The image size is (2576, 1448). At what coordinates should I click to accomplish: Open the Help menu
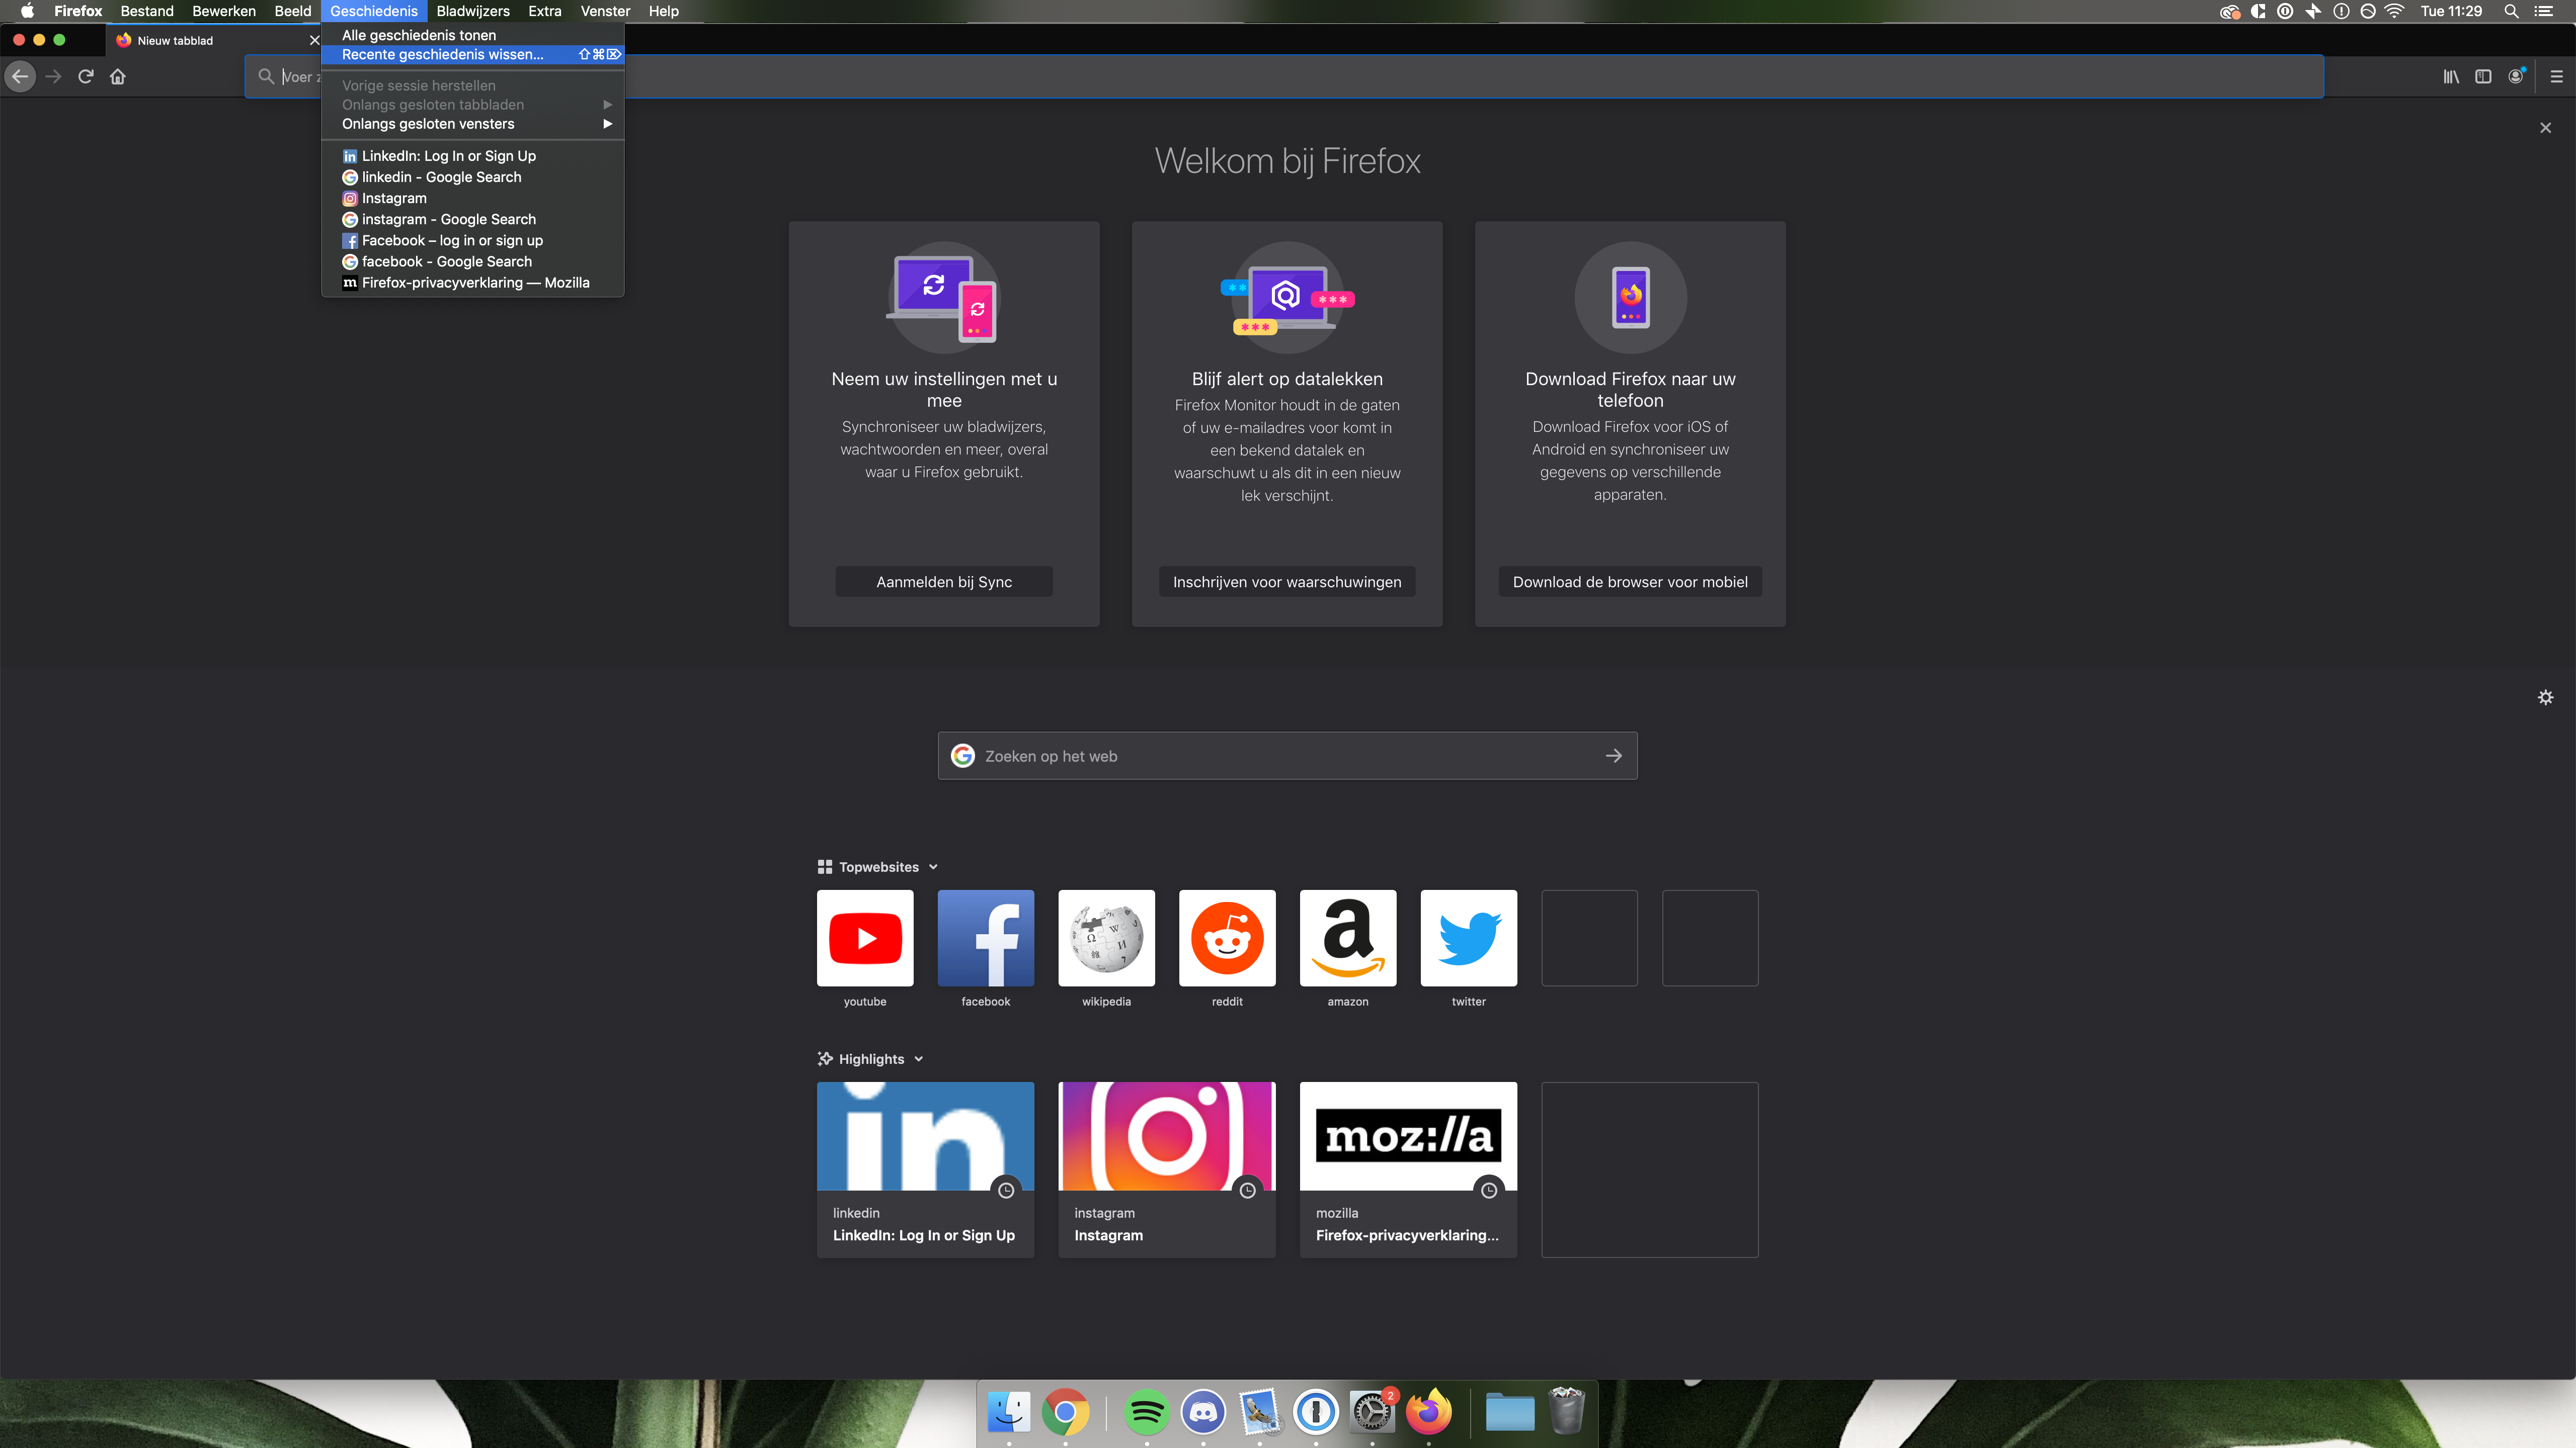663,11
